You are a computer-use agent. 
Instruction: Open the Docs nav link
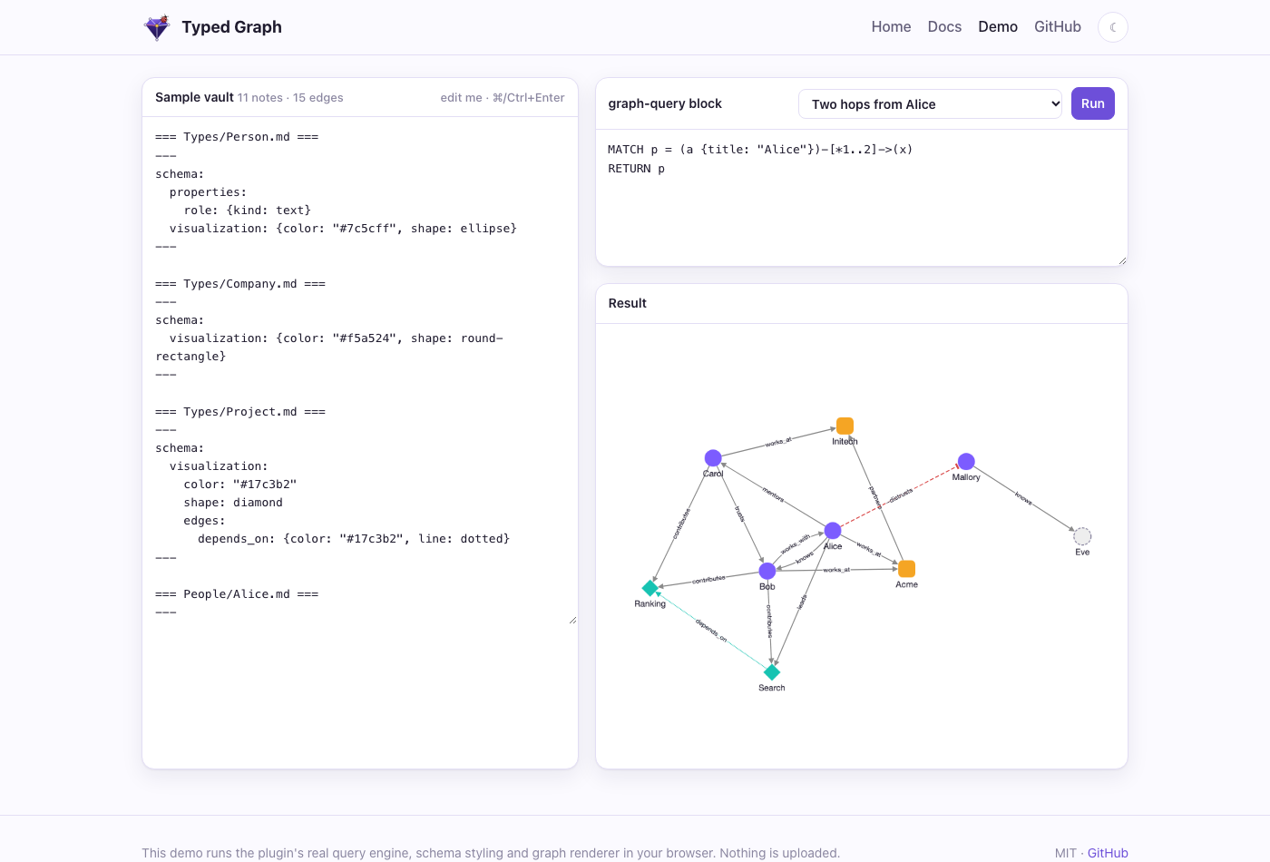coord(944,27)
